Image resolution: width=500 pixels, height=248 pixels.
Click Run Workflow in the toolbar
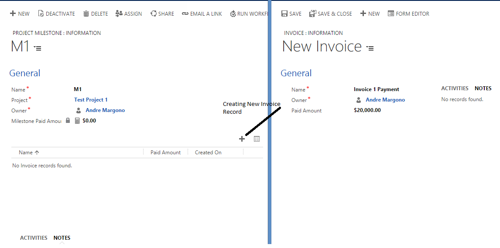tap(249, 14)
